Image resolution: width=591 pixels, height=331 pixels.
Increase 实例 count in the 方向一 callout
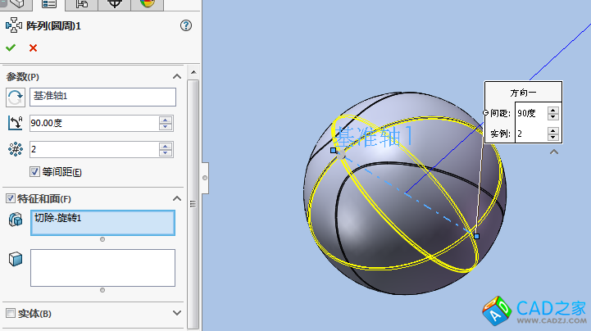click(x=554, y=129)
